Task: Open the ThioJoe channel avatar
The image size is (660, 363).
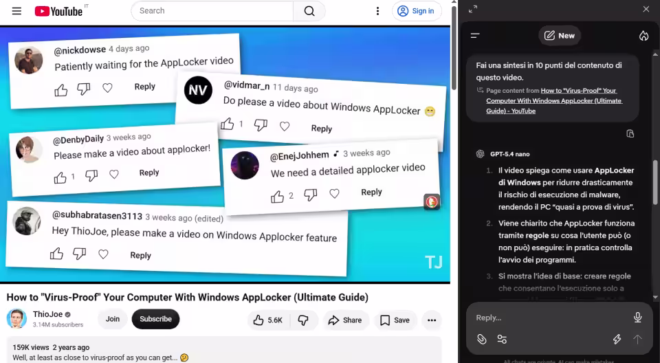Action: coord(16,319)
